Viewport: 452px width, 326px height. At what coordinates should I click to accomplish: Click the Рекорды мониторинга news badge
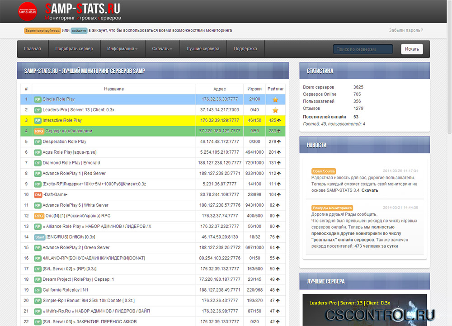tap(332, 208)
